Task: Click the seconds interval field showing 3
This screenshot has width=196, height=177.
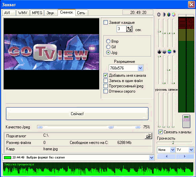Action: pyautogui.click(x=121, y=29)
